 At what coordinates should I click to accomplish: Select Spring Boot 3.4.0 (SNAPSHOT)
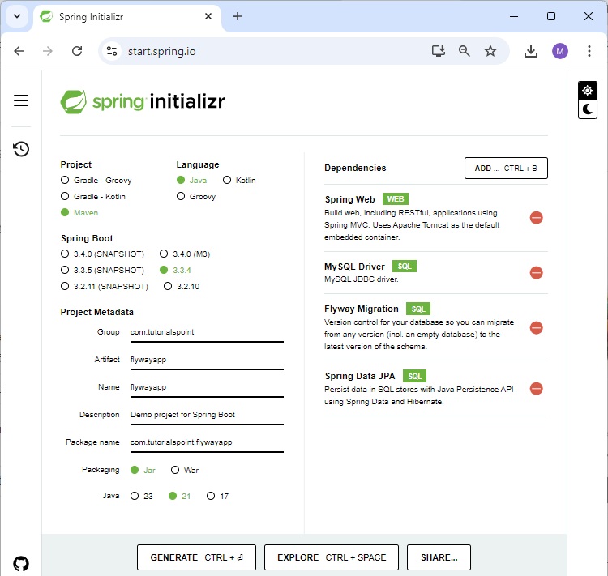tap(102, 254)
